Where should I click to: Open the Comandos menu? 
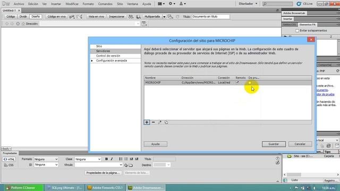click(105, 4)
